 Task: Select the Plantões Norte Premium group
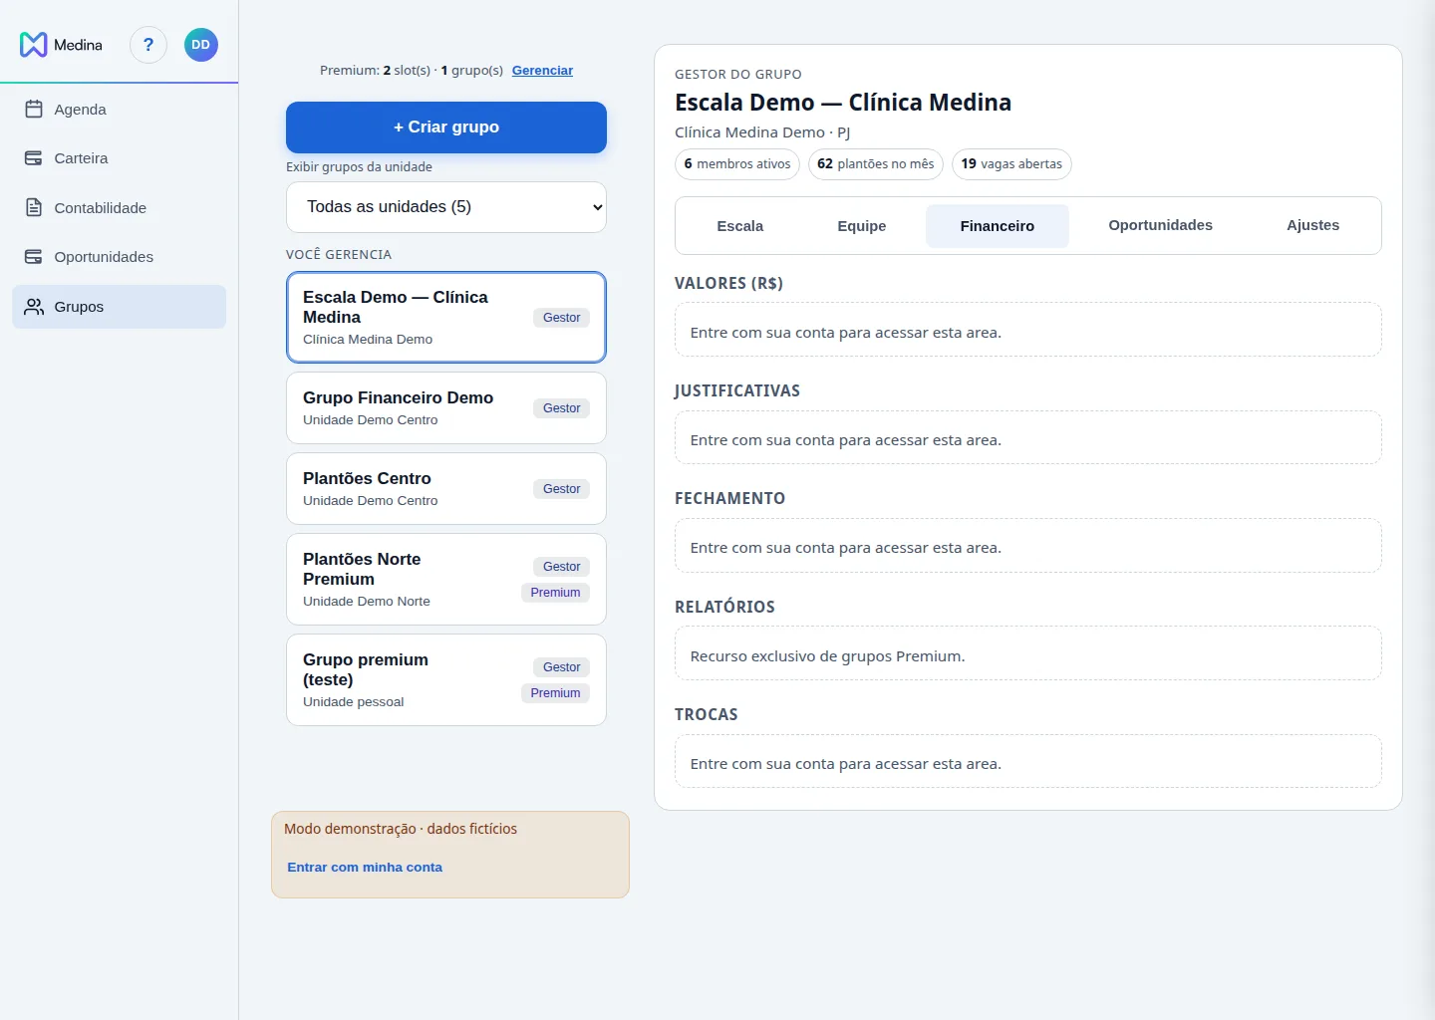pyautogui.click(x=446, y=580)
